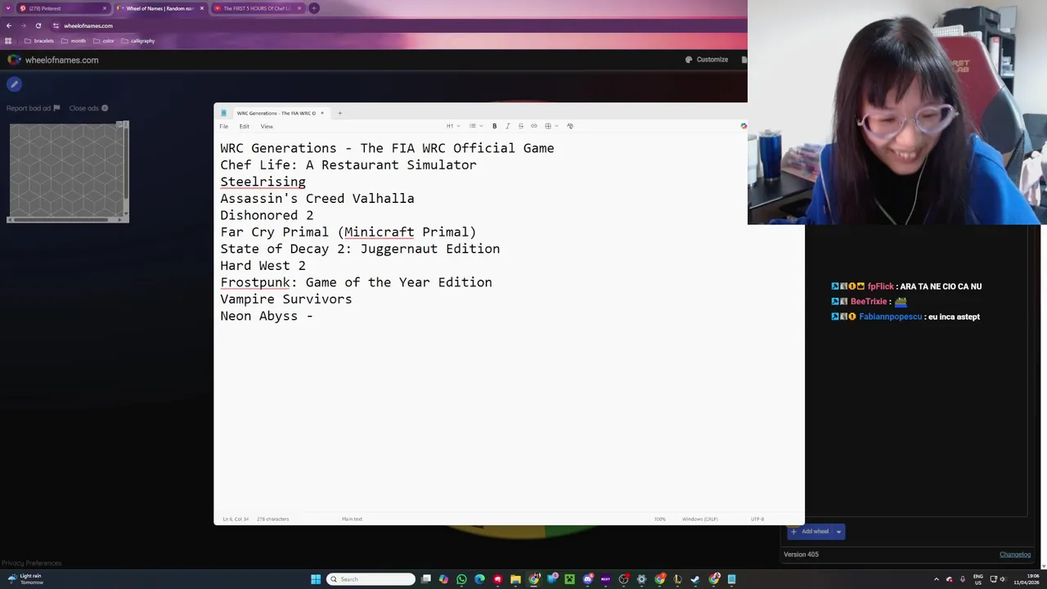Click the Steelrising line in Notepad
The height and width of the screenshot is (589, 1047).
[263, 182]
